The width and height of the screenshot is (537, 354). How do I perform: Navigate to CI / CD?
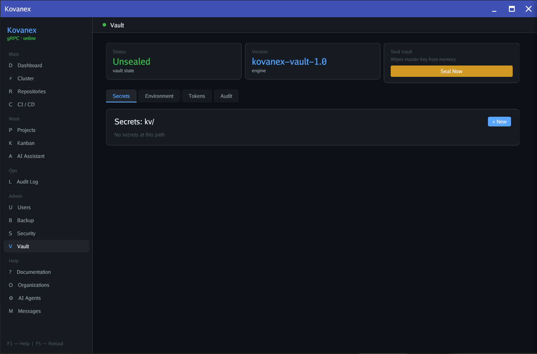[x=26, y=105]
